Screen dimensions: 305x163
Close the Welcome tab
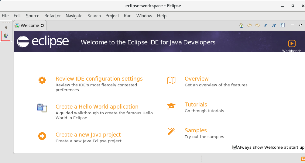coord(43,26)
